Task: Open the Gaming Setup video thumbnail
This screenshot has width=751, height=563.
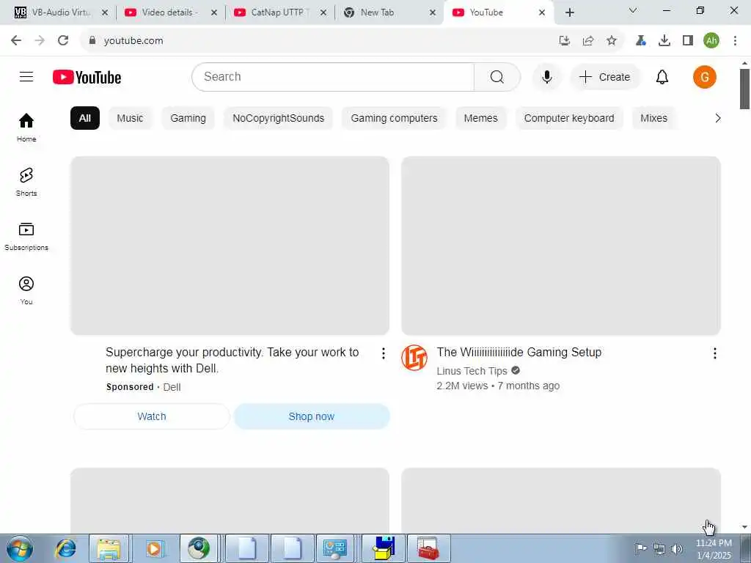Action: 561,246
